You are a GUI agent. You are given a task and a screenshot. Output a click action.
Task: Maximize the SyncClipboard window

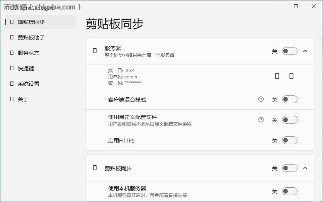coord(296,6)
